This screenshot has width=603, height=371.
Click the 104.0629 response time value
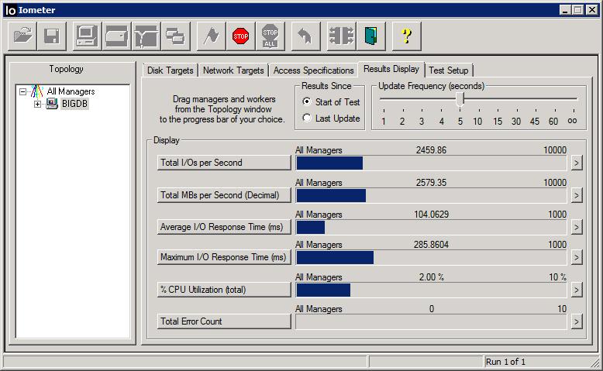tap(431, 215)
